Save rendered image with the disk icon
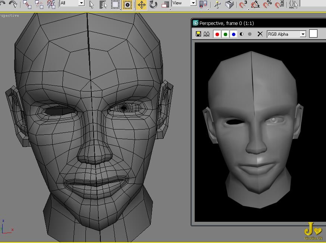This screenshot has width=326, height=243. tap(198, 34)
